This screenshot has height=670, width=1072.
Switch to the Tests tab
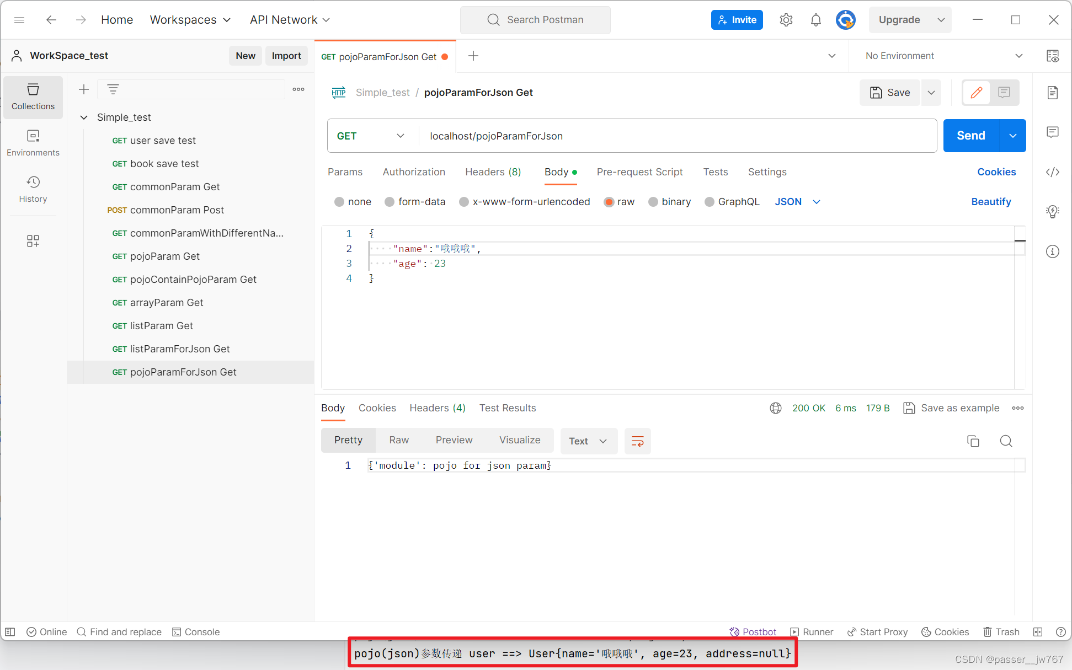pyautogui.click(x=715, y=172)
